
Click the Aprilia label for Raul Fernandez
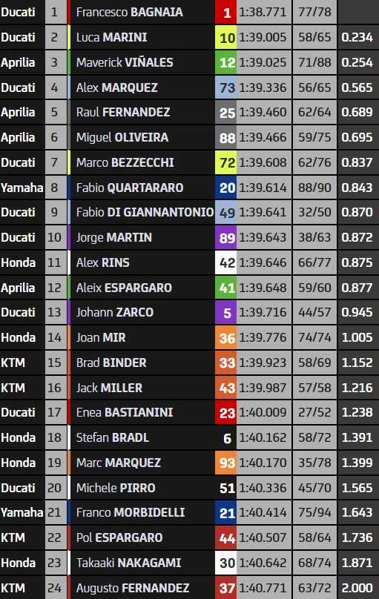18,112
